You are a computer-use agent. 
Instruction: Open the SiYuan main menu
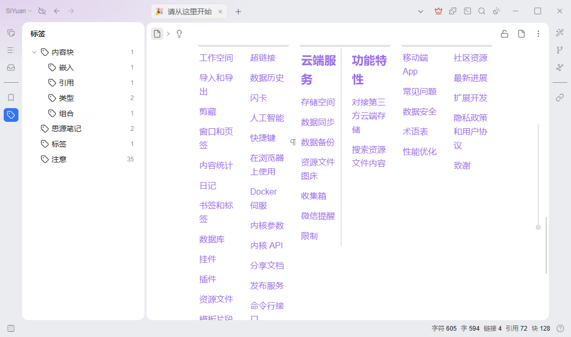click(x=18, y=11)
